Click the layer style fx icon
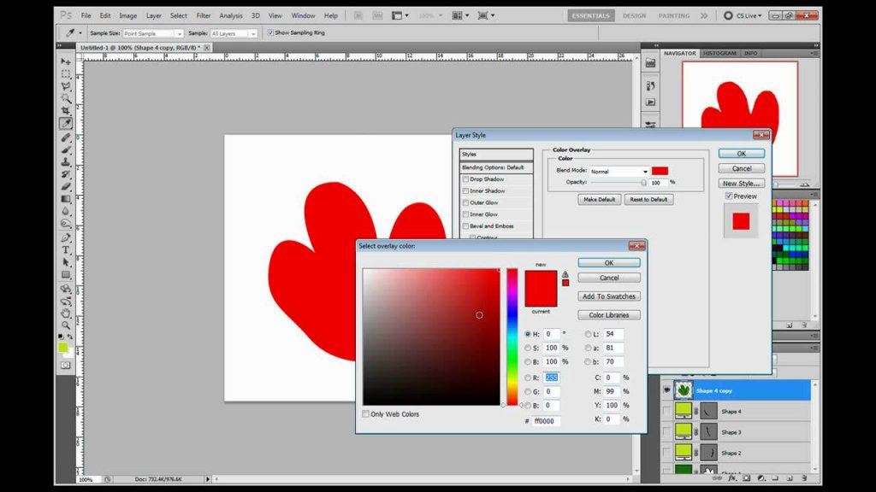The height and width of the screenshot is (492, 876). pyautogui.click(x=732, y=478)
